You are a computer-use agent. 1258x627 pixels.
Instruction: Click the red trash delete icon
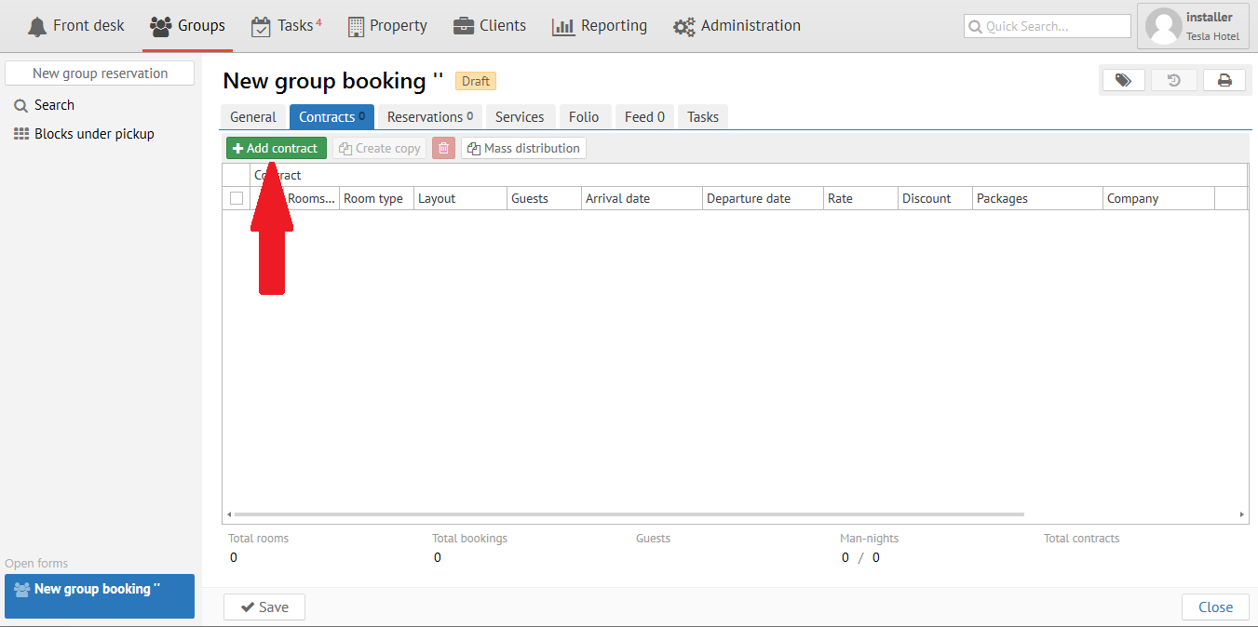[x=443, y=148]
